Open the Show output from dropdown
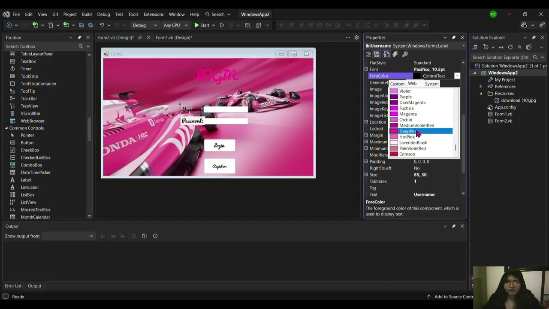The width and height of the screenshot is (549, 309). pos(68,236)
